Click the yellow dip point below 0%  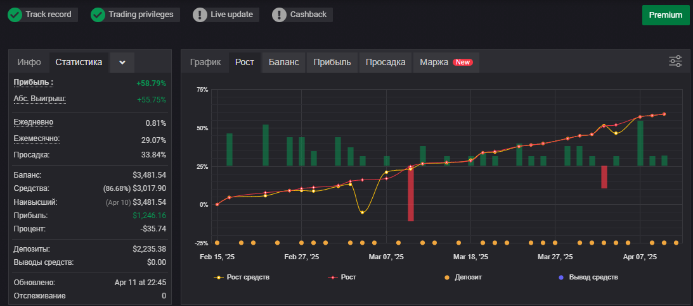363,212
